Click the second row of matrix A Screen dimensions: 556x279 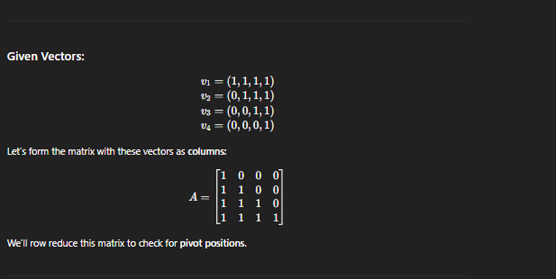coord(250,190)
